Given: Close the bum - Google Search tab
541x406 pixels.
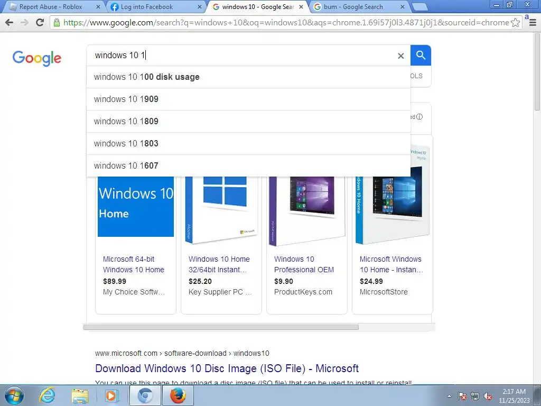Looking at the screenshot, I should 402,6.
